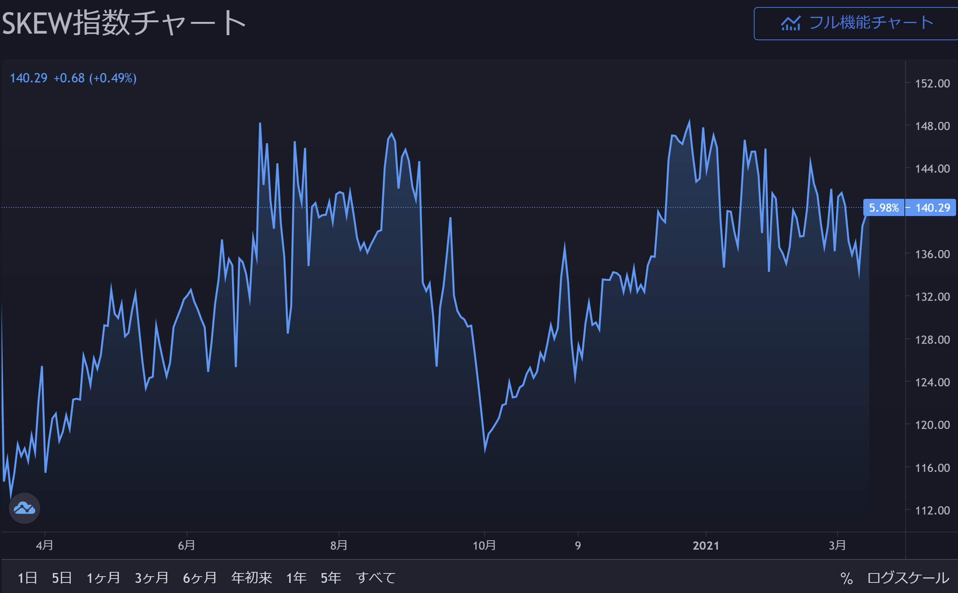Click the 148.00 price axis label
The width and height of the screenshot is (958, 593).
click(x=932, y=126)
